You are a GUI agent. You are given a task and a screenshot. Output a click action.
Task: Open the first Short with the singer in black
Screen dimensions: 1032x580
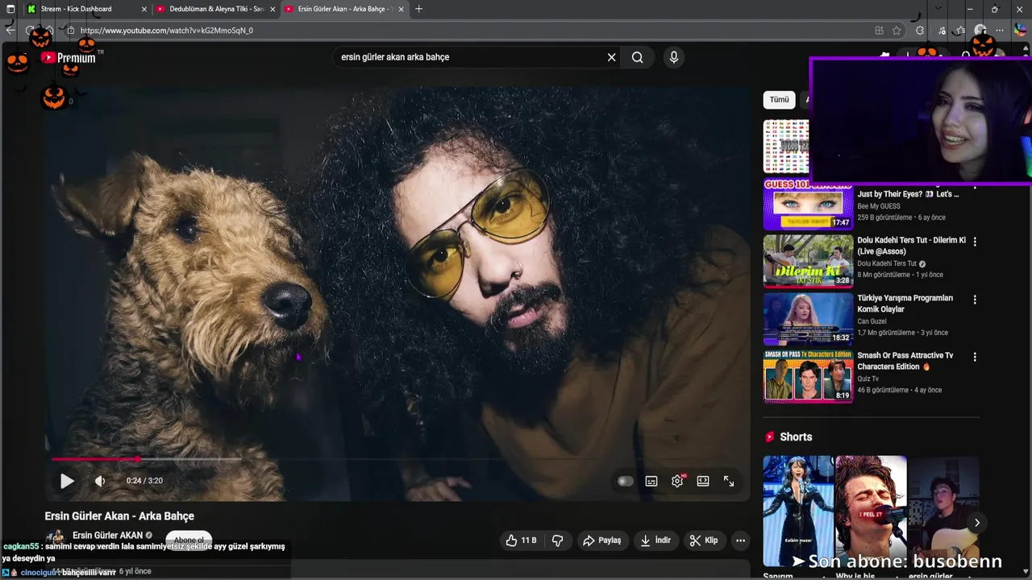tap(798, 511)
